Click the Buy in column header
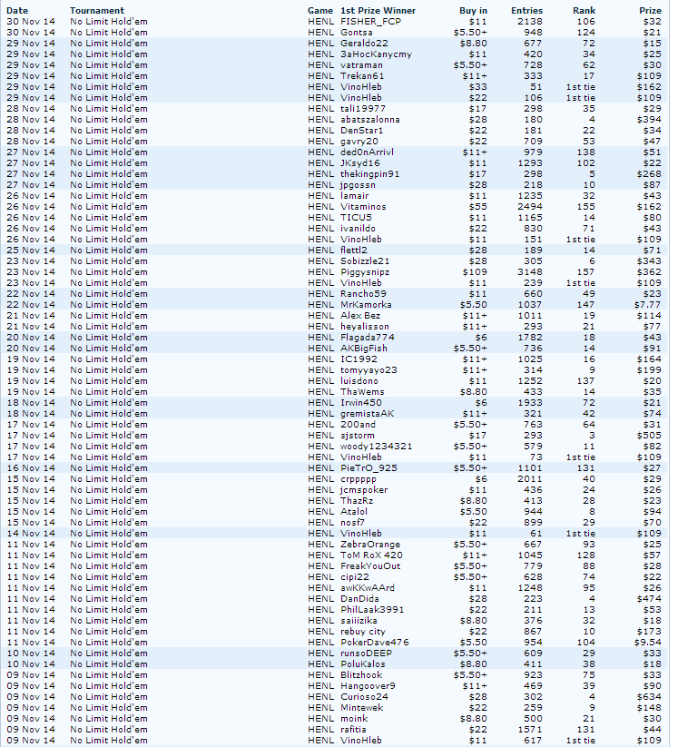 473,11
